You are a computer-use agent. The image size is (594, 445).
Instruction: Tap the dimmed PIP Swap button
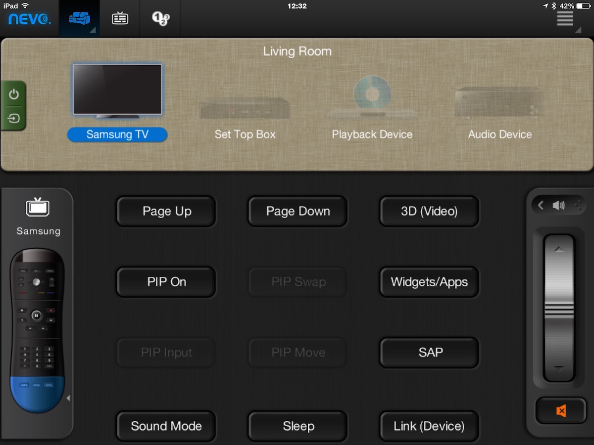[297, 282]
